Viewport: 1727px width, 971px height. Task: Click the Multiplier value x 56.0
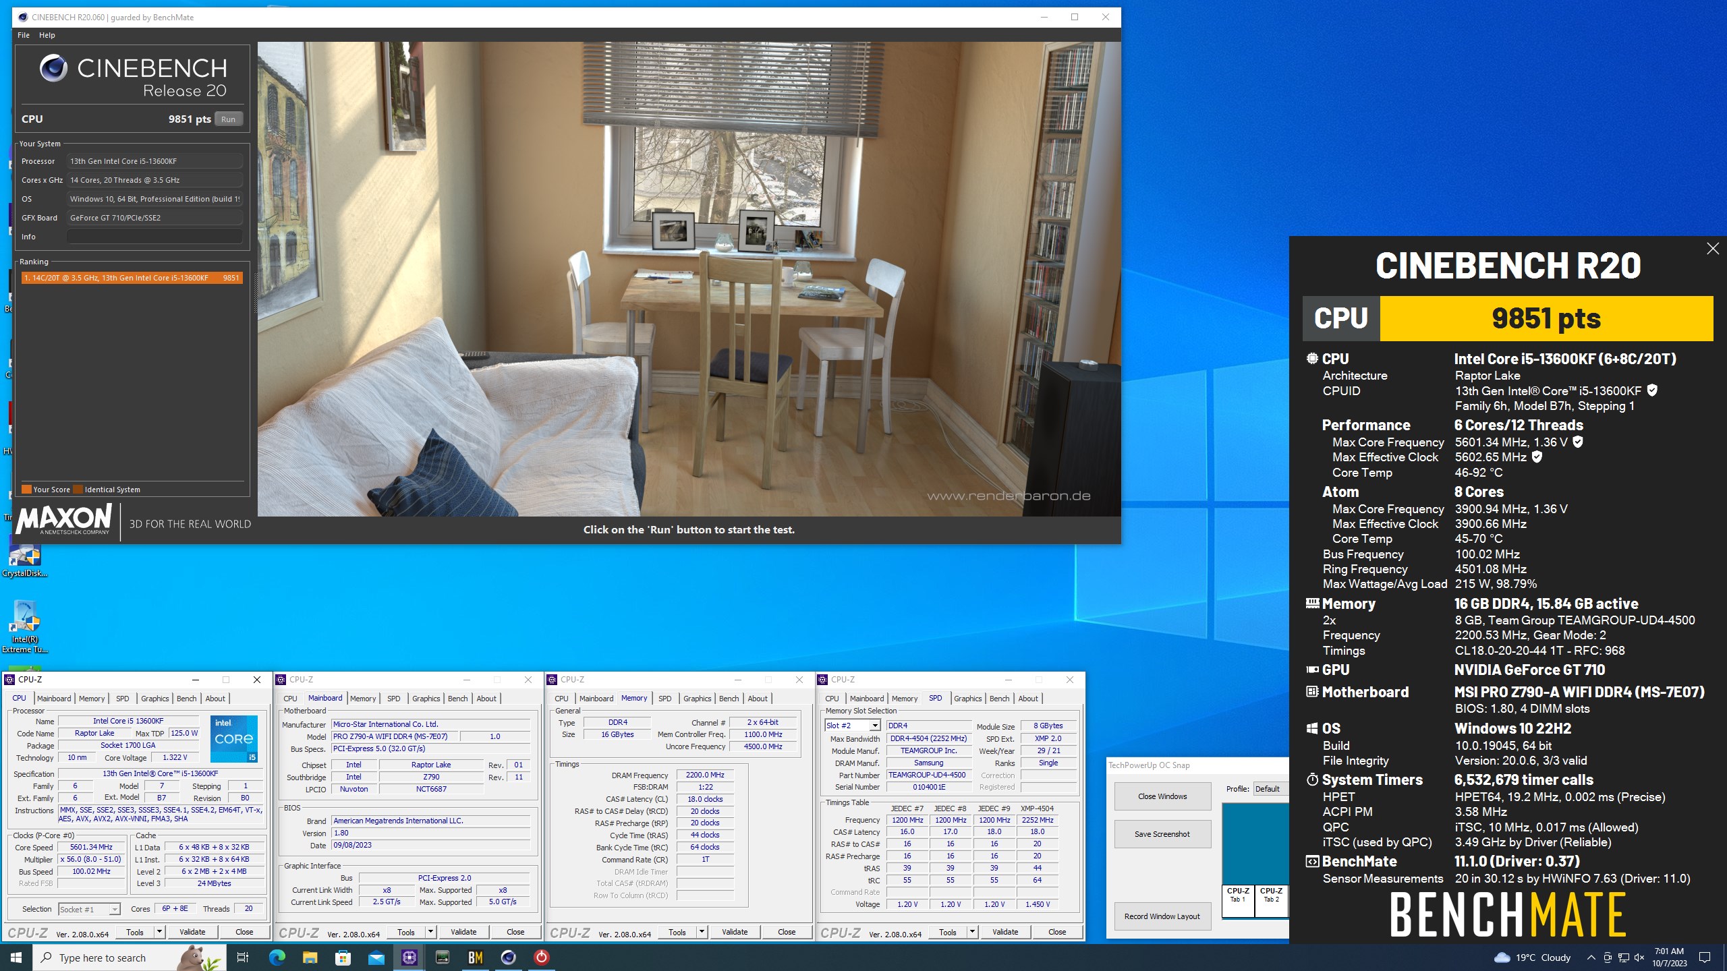[x=90, y=860]
